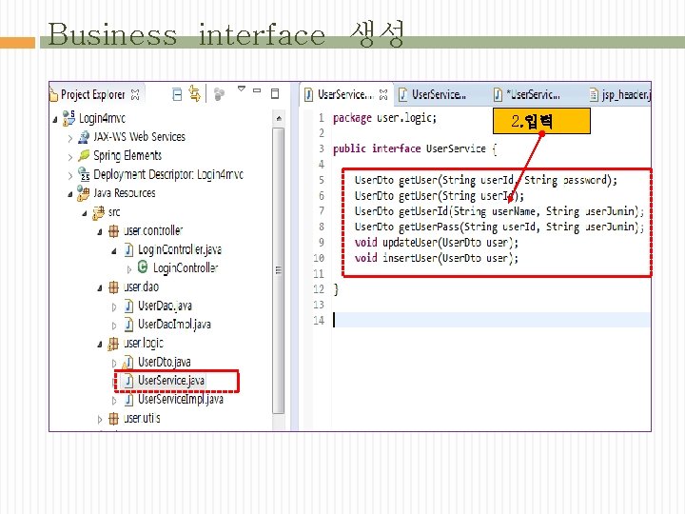Expand JAX-WS Web Services node
The image size is (685, 514).
point(69,139)
